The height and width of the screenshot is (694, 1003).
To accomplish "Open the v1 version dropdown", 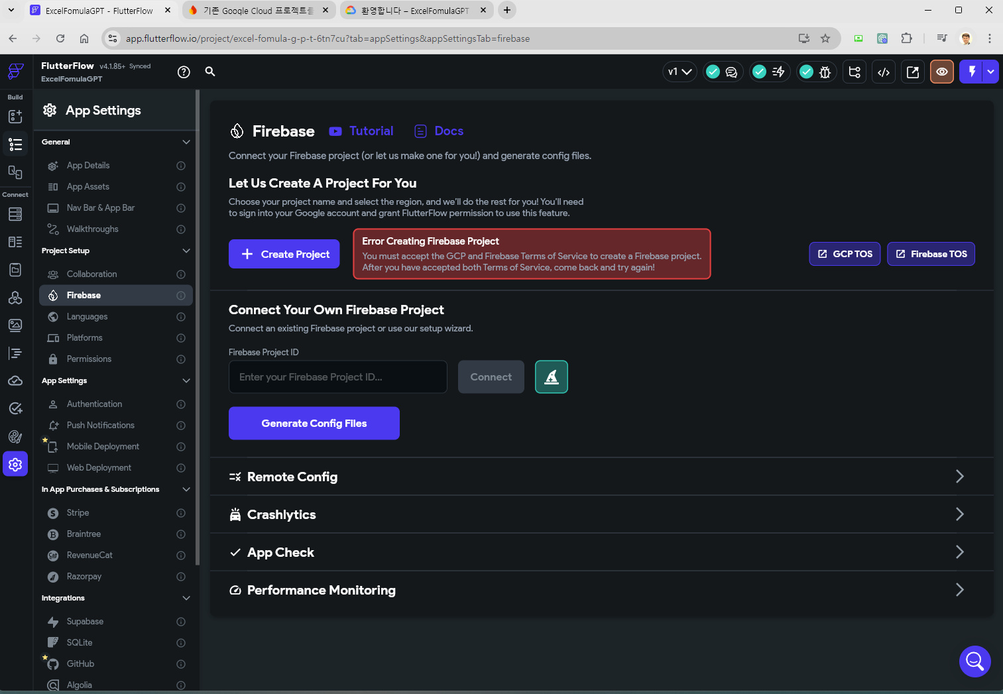I will coord(679,72).
